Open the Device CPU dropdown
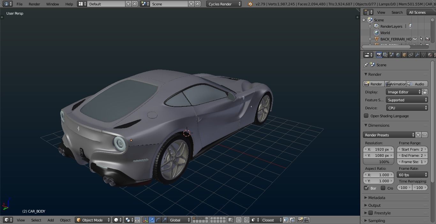 pyautogui.click(x=407, y=108)
